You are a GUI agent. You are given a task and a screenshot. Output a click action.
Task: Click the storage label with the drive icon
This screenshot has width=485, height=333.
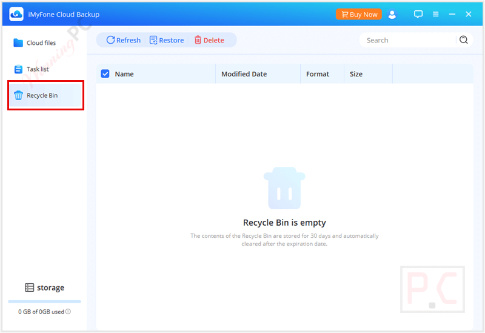[x=44, y=288]
